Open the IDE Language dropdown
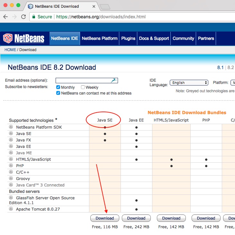The height and width of the screenshot is (235, 235). point(189,83)
